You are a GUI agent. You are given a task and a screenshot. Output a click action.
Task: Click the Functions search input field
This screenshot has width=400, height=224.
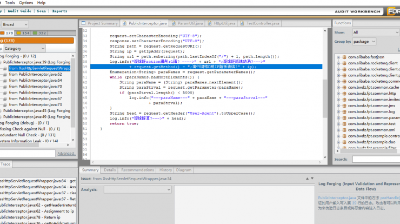376,160
